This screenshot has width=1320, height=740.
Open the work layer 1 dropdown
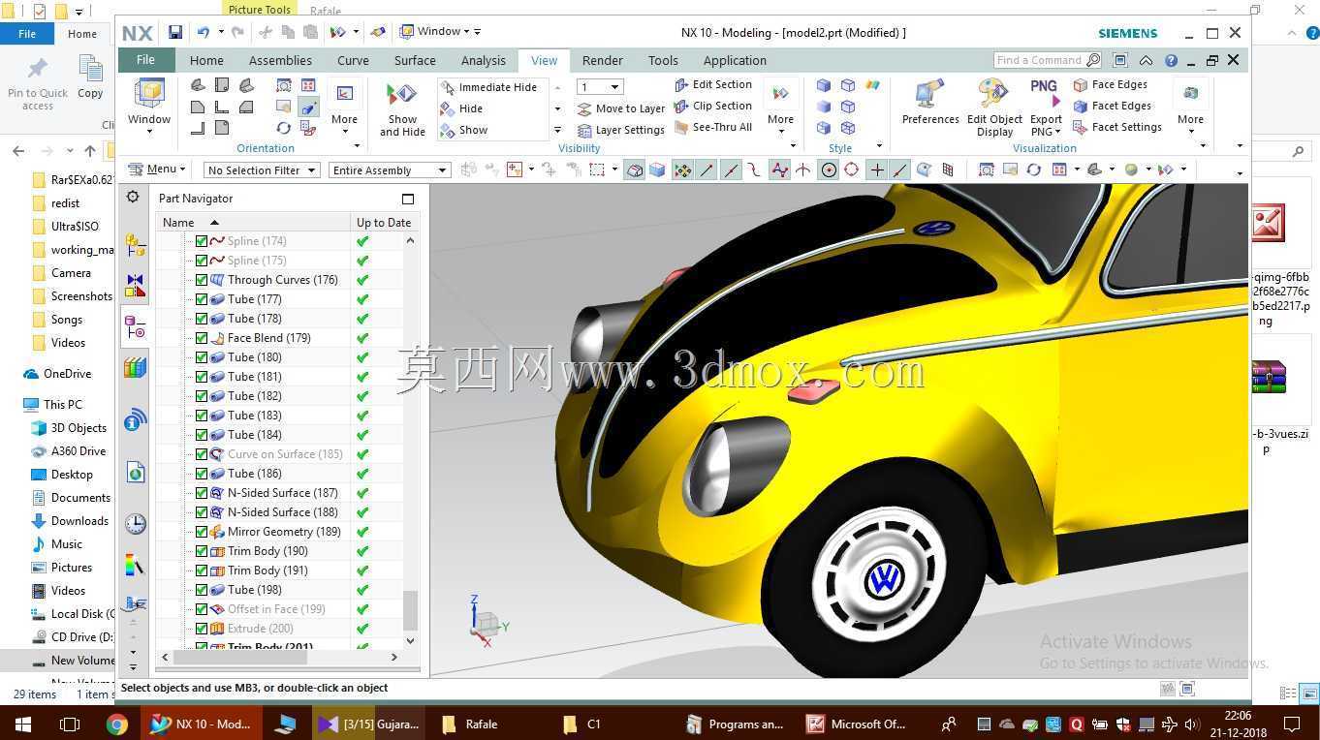coord(600,87)
